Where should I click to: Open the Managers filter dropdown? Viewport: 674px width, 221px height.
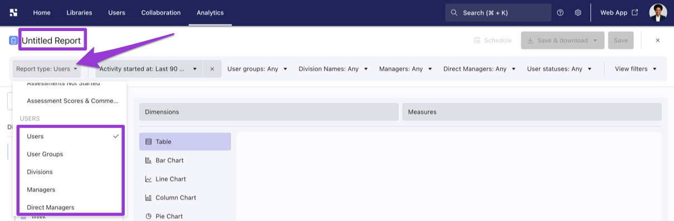[405, 69]
